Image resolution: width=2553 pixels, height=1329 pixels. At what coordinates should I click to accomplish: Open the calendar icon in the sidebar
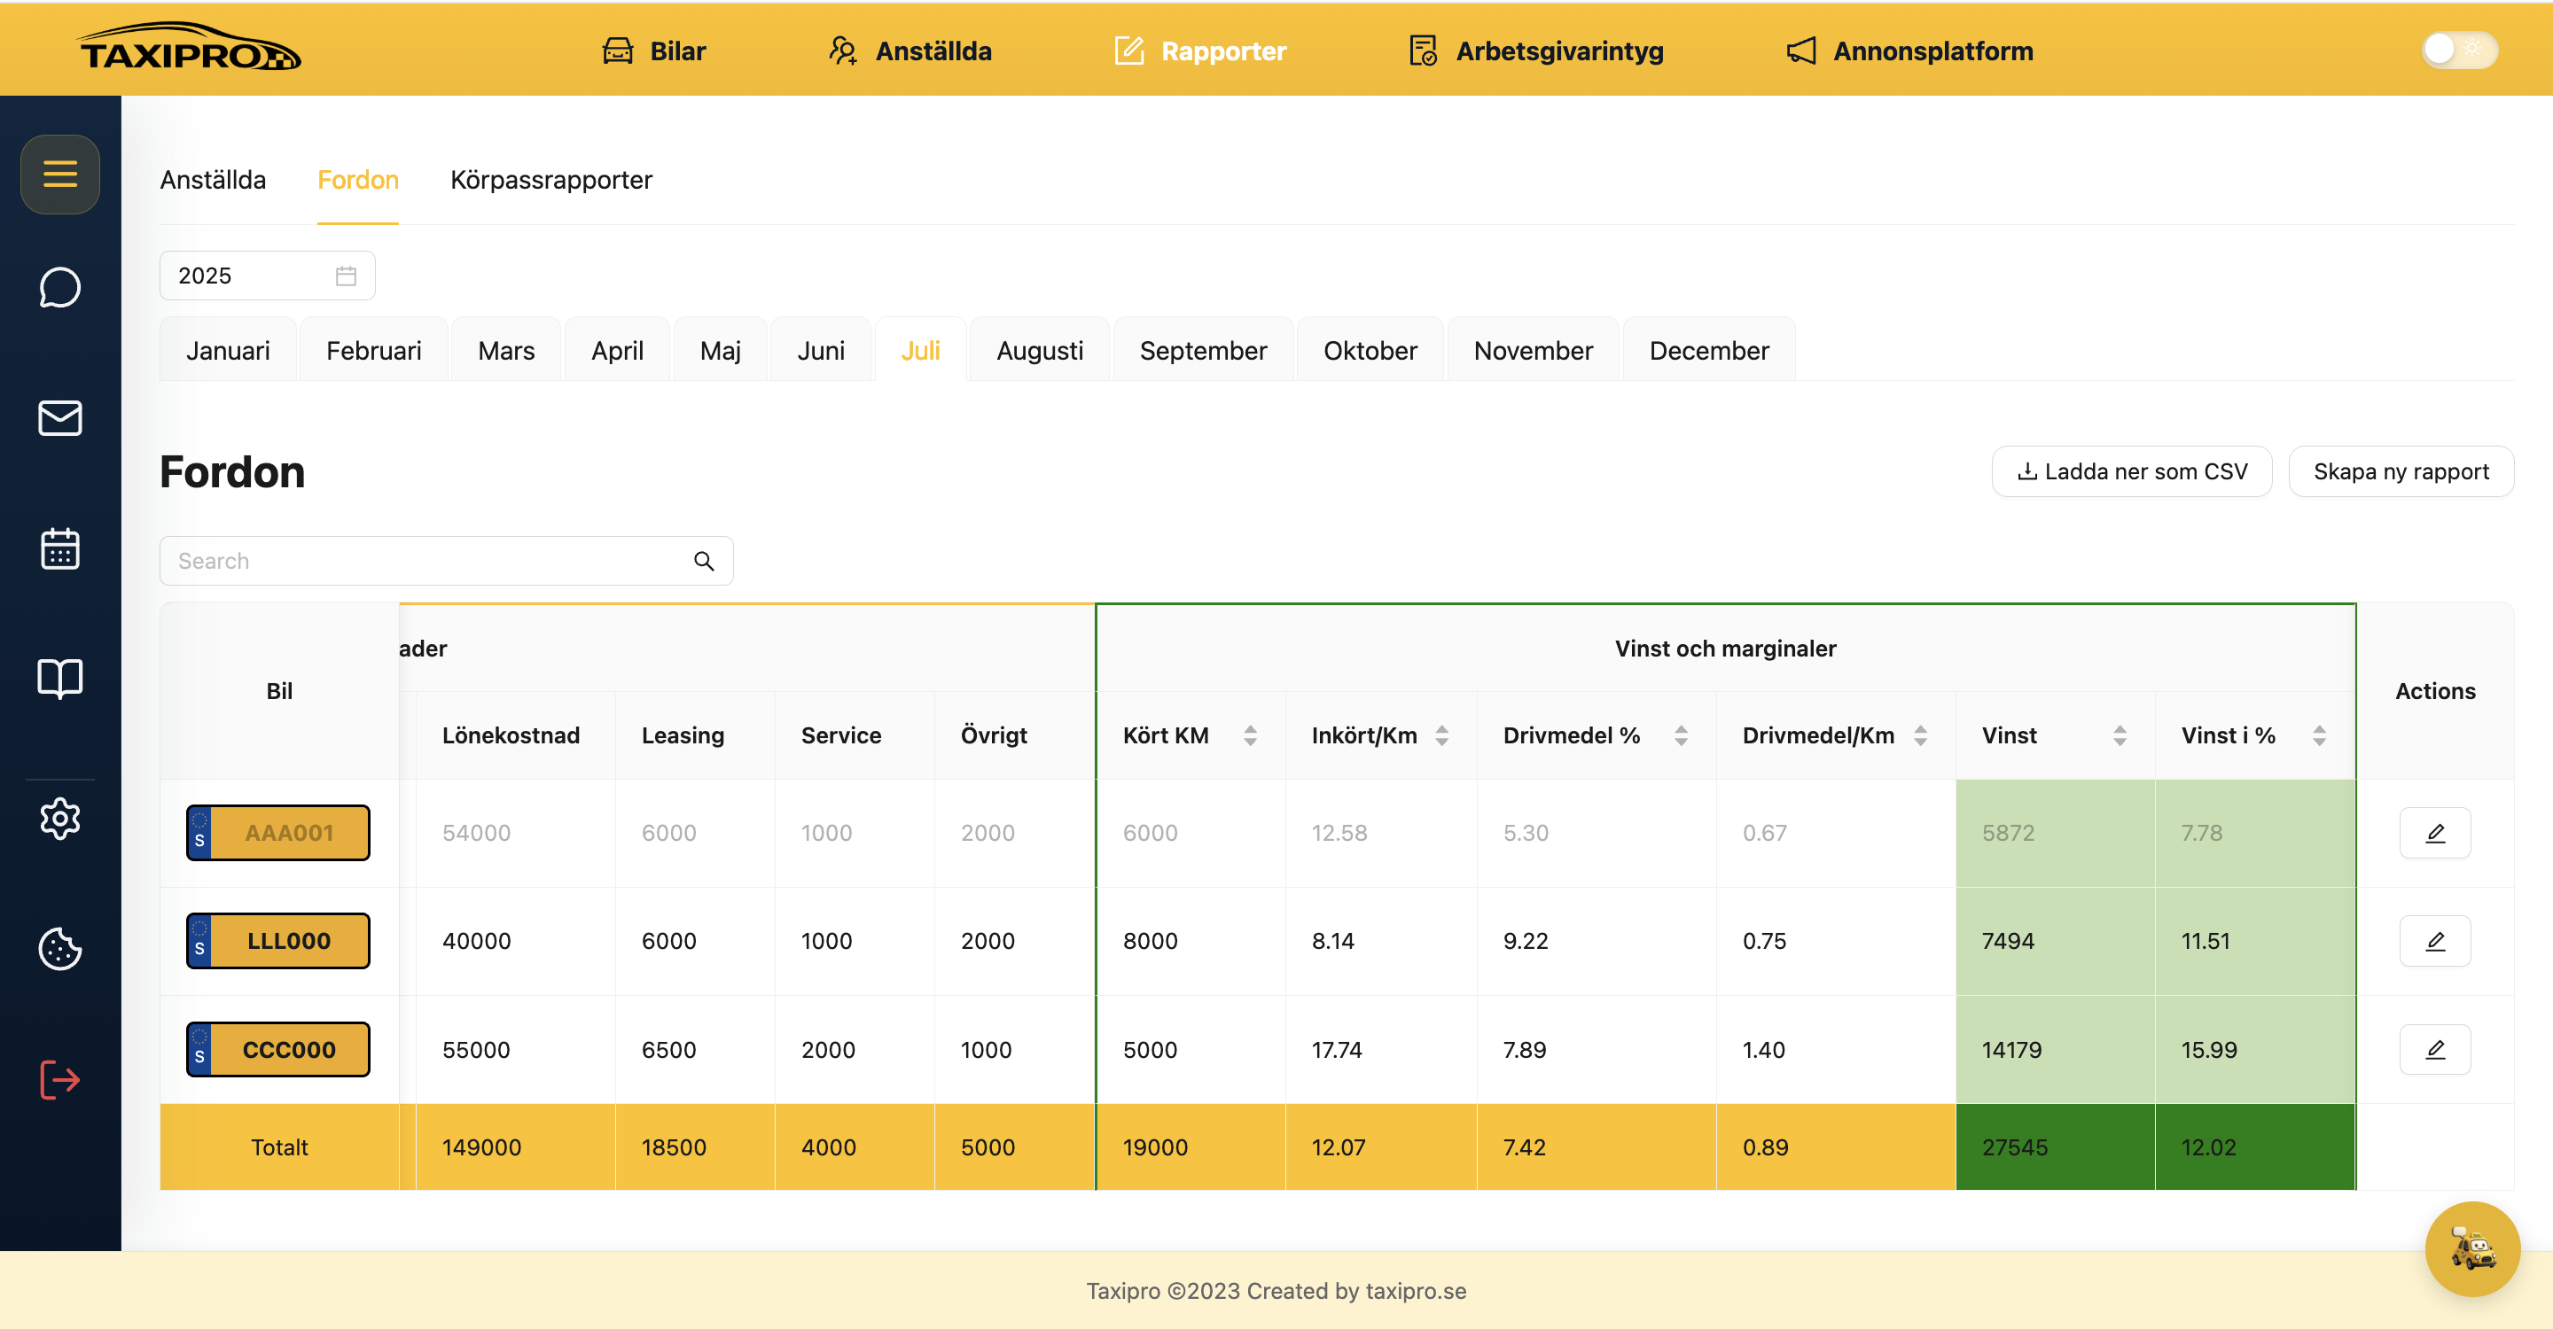pyautogui.click(x=59, y=548)
